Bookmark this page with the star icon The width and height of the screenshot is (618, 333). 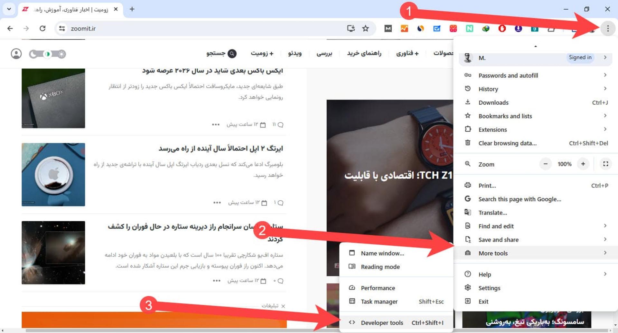[x=365, y=28]
